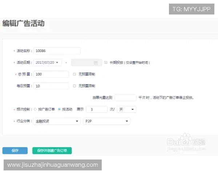Click the blue 保存 button
Viewport: 218px width, 174px height.
click(15, 150)
